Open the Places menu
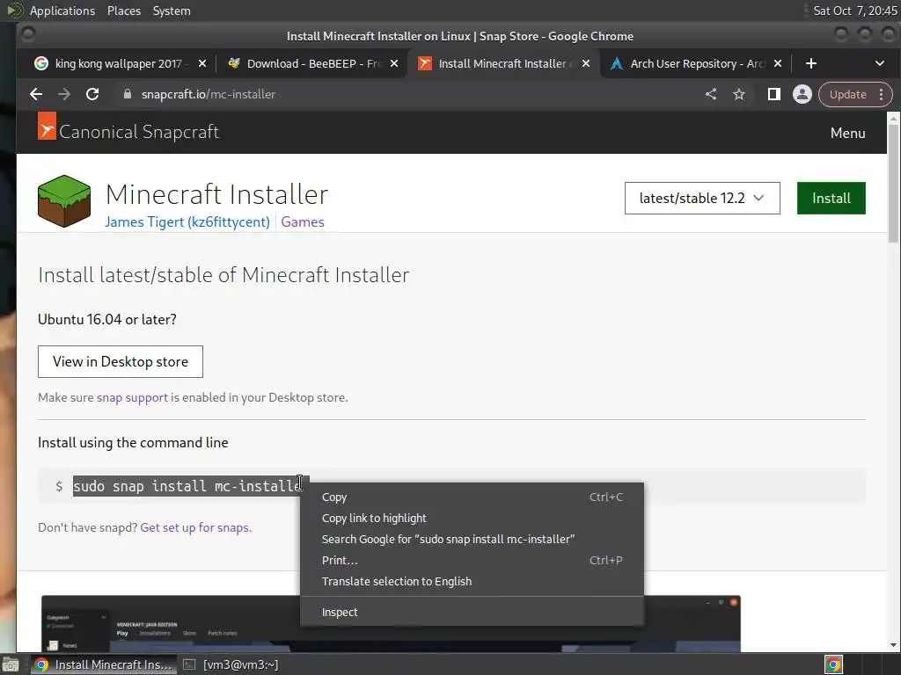Viewport: 901px width, 675px height. pyautogui.click(x=123, y=11)
